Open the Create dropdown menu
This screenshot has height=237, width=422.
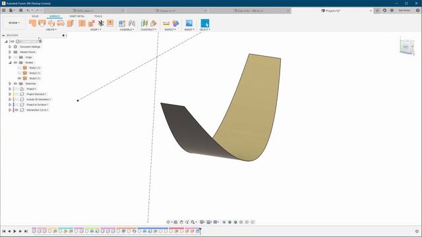pyautogui.click(x=51, y=30)
